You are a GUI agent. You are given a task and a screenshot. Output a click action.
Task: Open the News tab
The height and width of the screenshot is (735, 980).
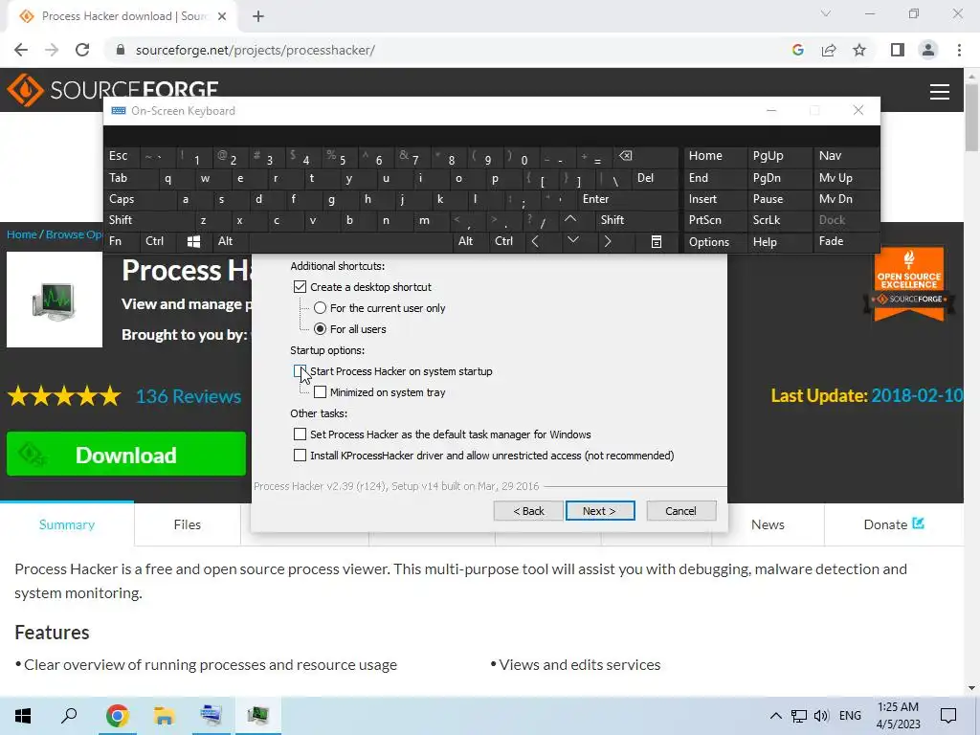coord(768,524)
